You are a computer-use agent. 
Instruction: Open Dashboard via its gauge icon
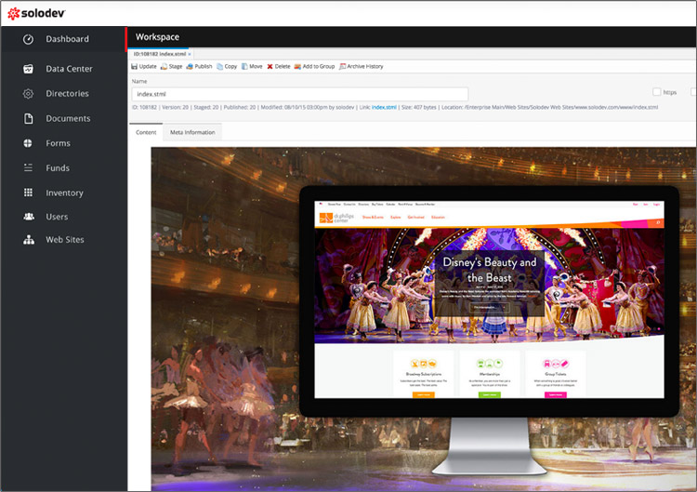(x=28, y=39)
